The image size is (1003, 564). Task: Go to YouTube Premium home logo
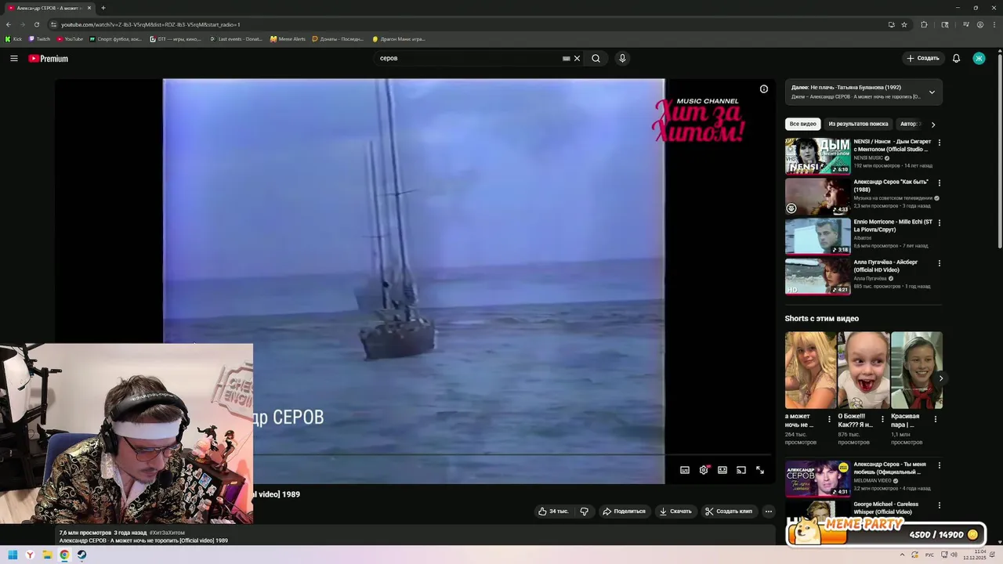49,59
